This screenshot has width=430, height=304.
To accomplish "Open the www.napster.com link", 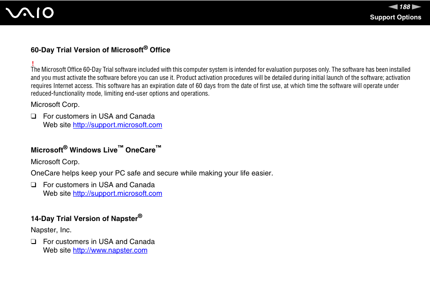I will [x=110, y=250].
